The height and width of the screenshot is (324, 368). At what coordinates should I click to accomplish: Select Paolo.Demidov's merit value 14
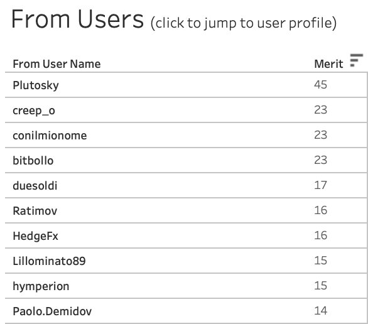pyautogui.click(x=321, y=311)
